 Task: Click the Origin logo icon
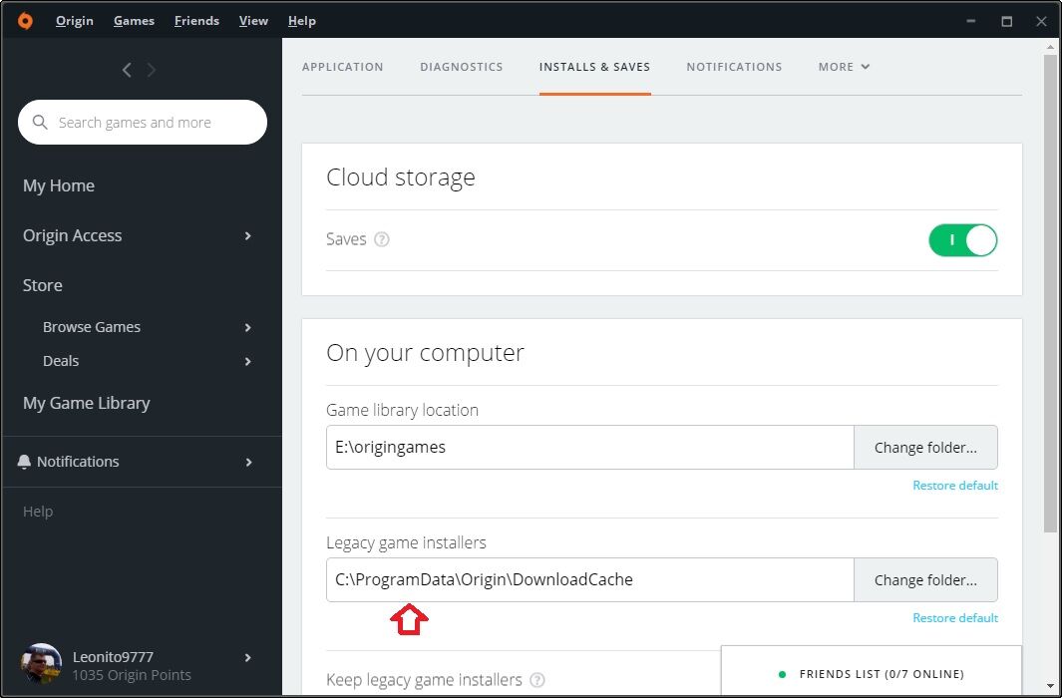[25, 21]
